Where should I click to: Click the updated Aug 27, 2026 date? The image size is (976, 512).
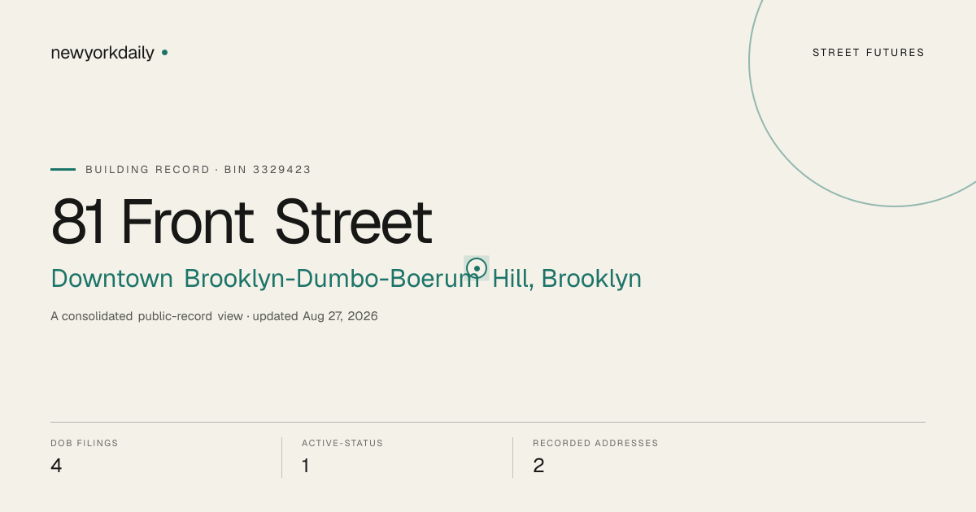(315, 316)
